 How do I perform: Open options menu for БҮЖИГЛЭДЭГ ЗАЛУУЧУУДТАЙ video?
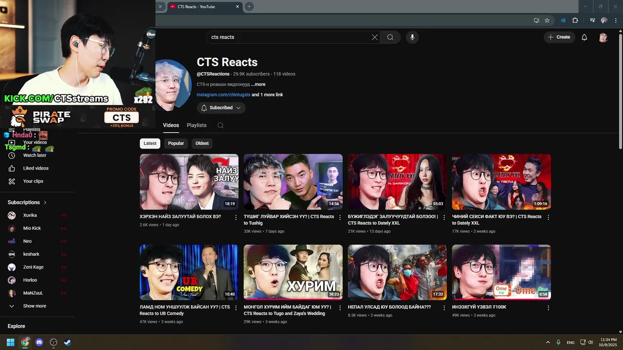tap(444, 217)
